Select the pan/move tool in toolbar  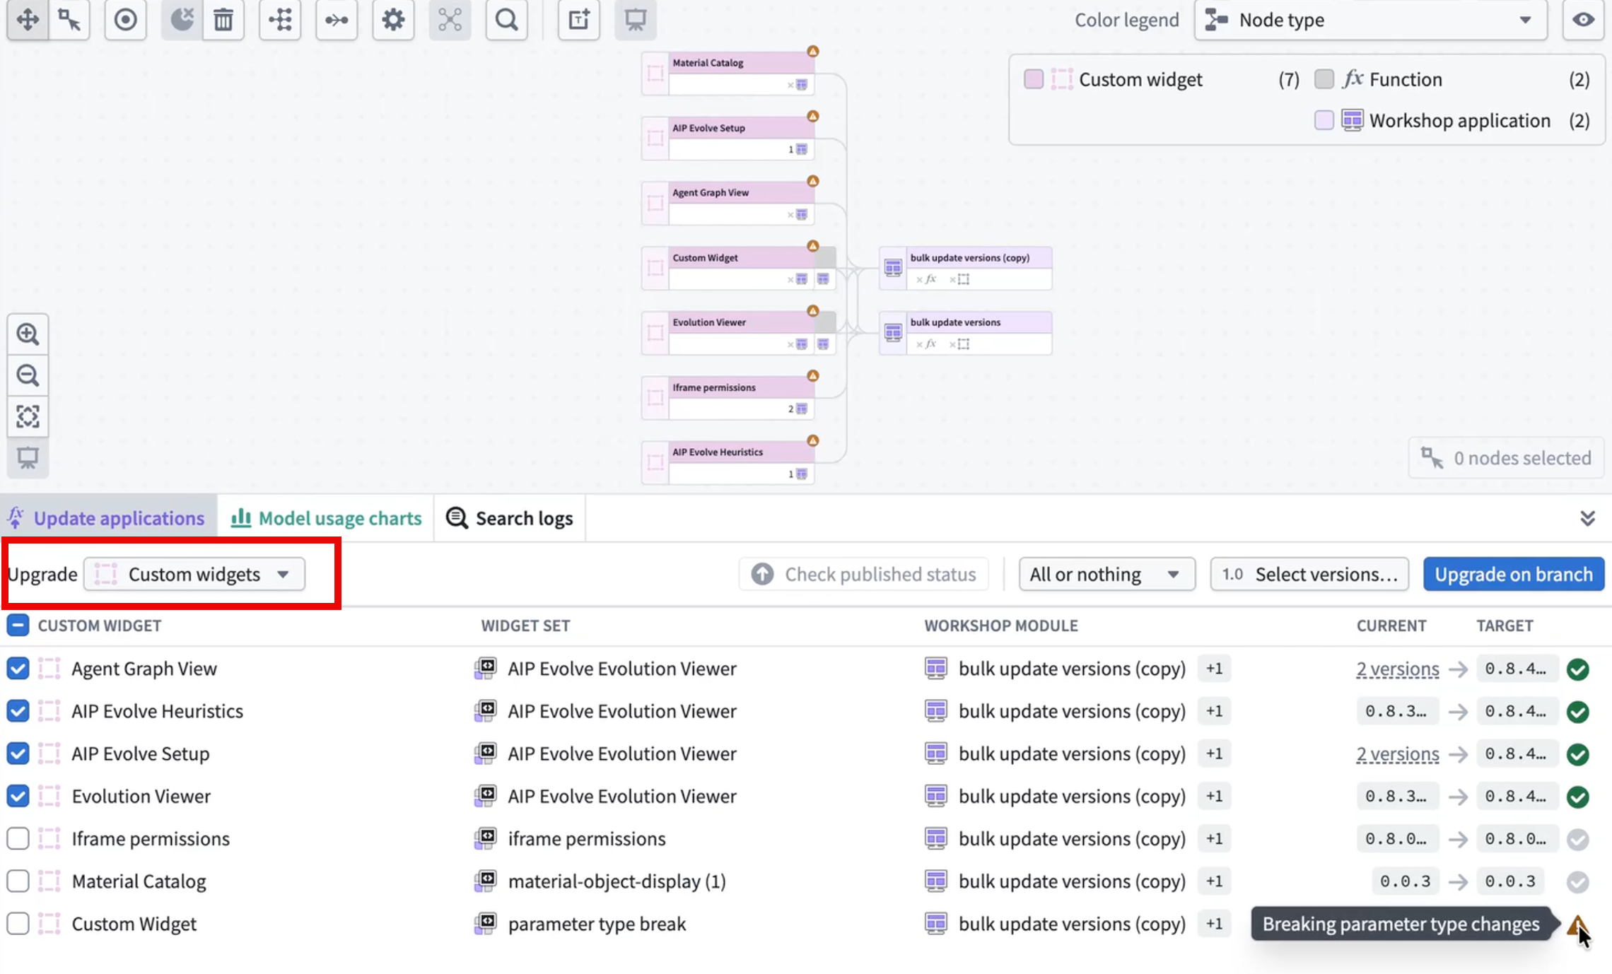[28, 19]
